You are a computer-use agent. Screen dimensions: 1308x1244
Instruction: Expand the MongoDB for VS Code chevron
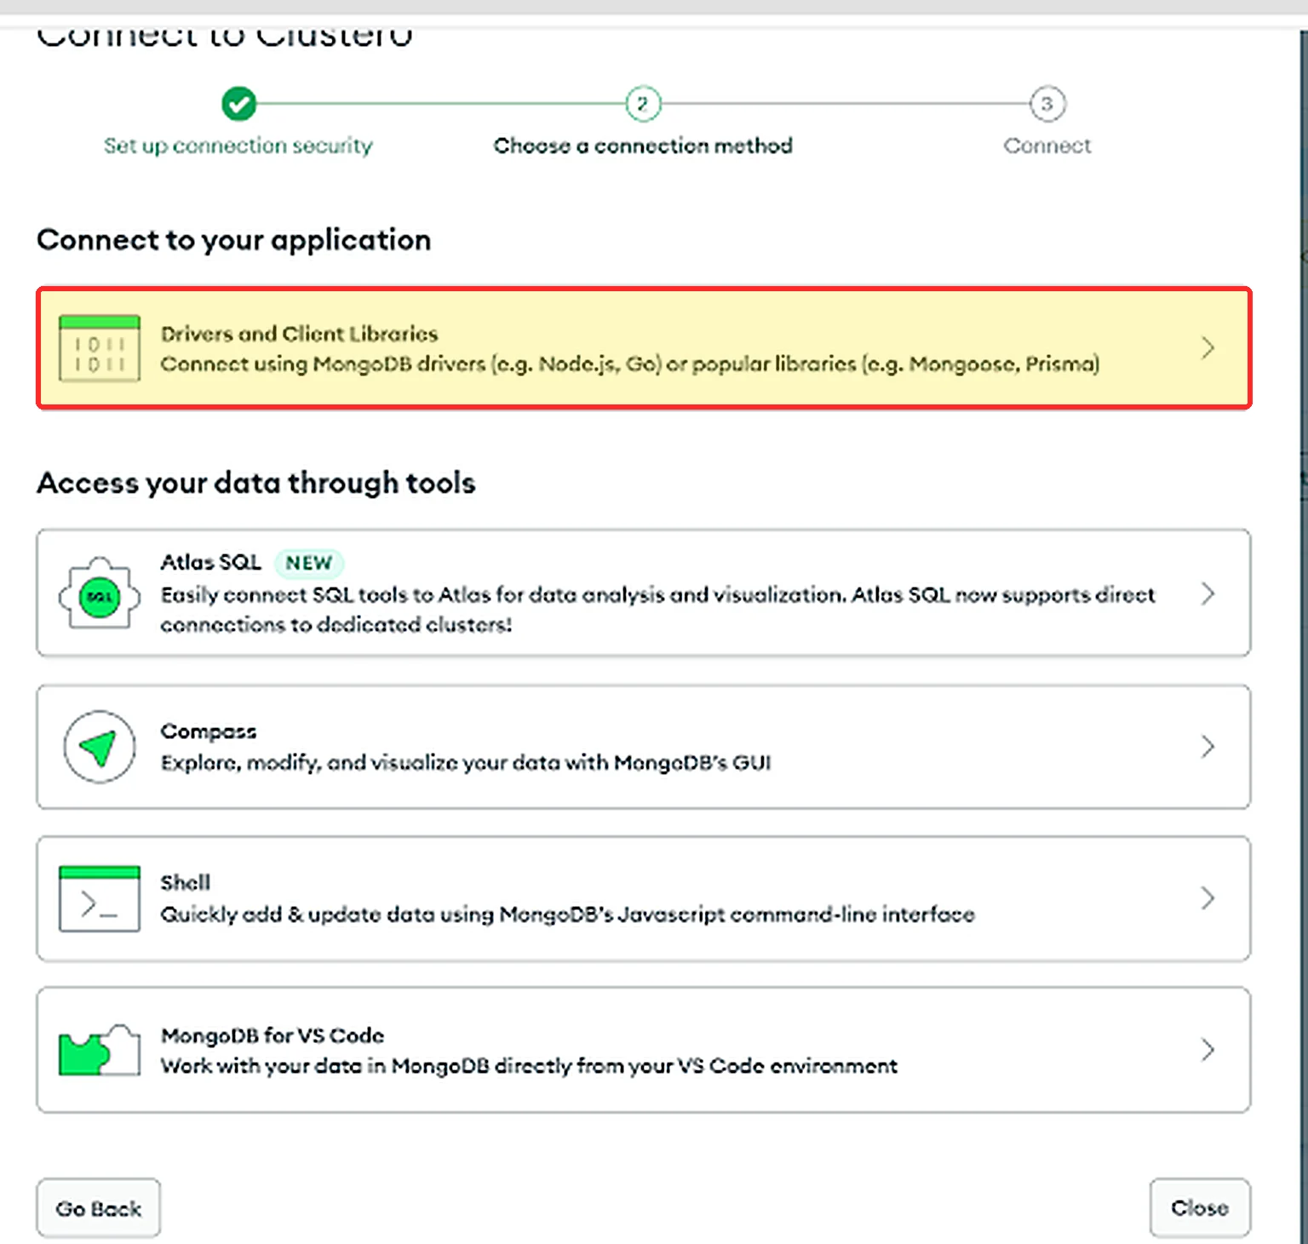point(1208,1050)
